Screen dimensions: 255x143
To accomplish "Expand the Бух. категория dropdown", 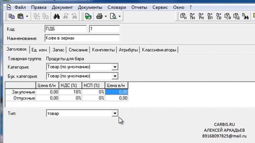I will point(115,76).
